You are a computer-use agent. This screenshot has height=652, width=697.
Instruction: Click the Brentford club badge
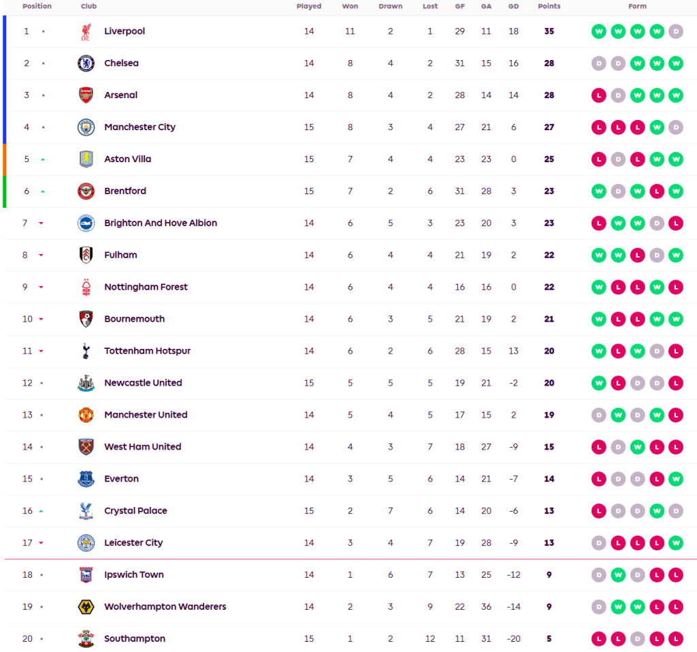point(86,191)
